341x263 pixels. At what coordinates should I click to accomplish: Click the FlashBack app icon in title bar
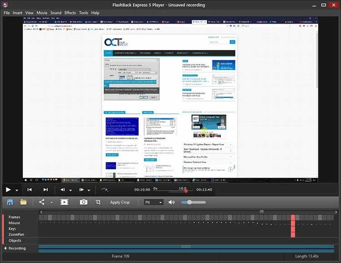[5, 5]
